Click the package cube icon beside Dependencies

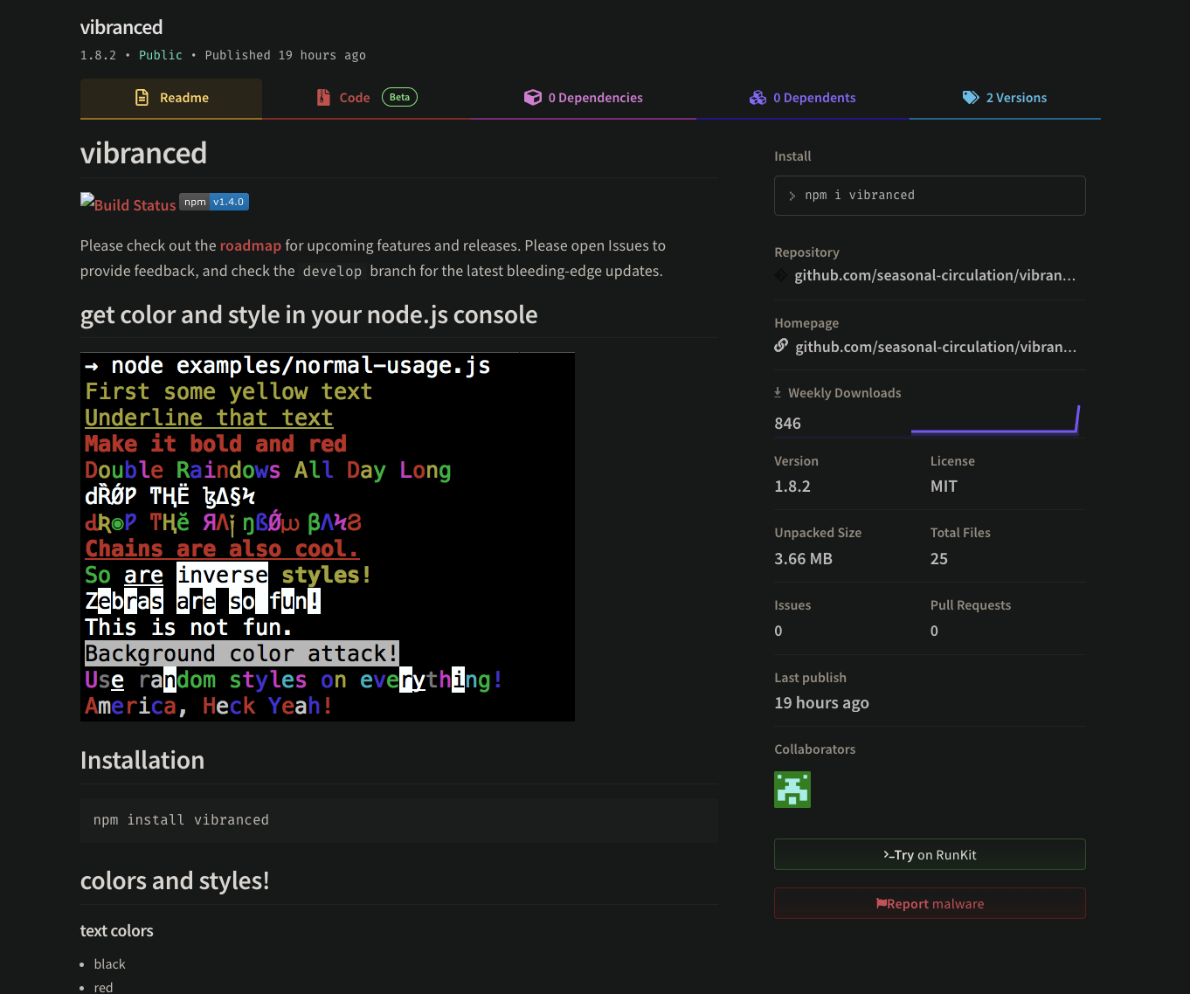533,97
